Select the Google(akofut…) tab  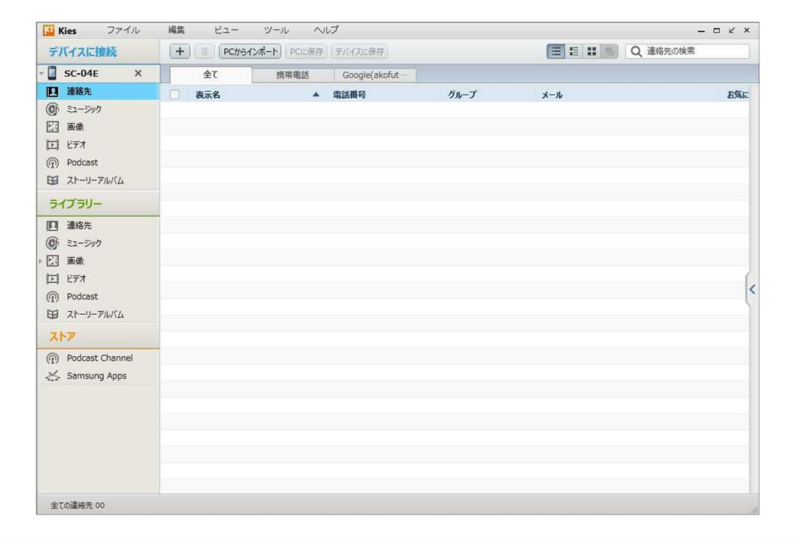pyautogui.click(x=374, y=75)
